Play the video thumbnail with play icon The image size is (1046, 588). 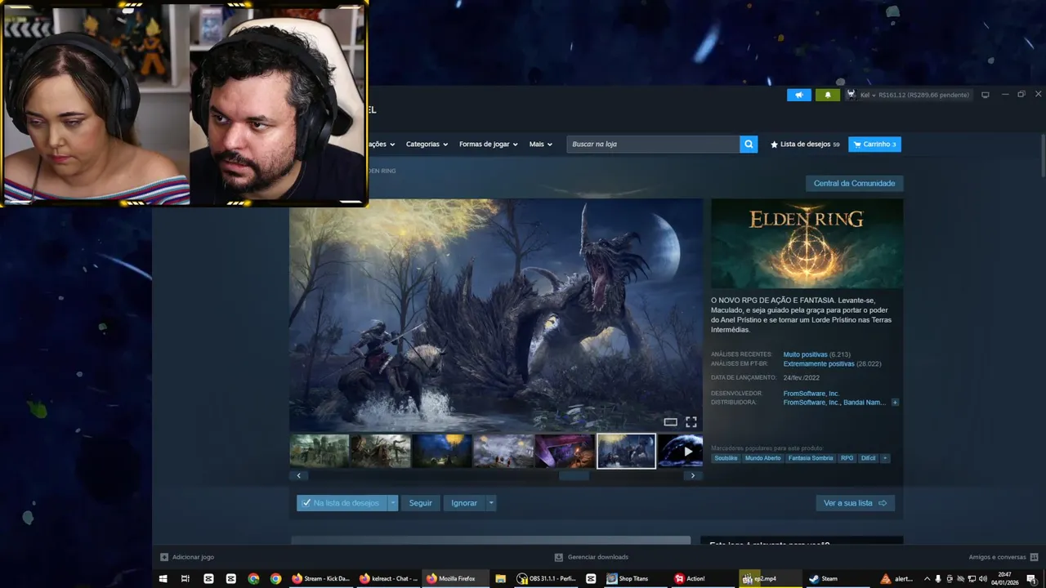[681, 451]
